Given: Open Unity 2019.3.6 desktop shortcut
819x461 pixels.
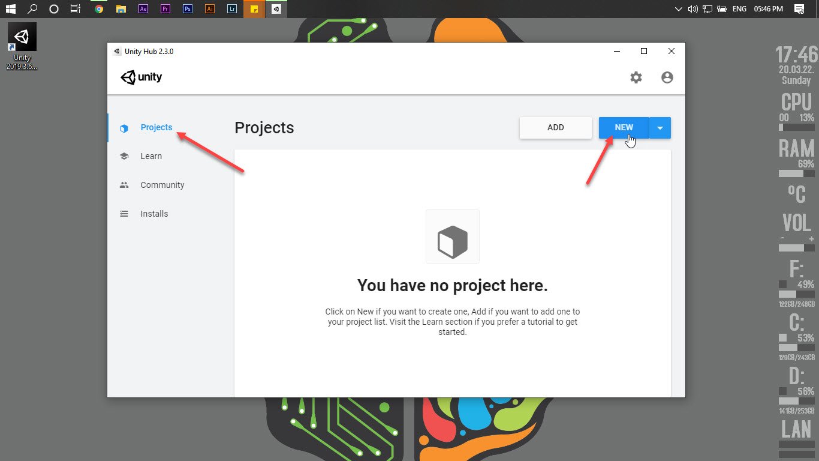Looking at the screenshot, I should point(22,47).
